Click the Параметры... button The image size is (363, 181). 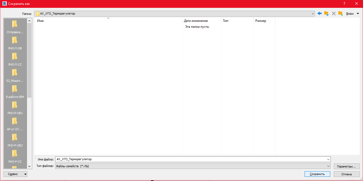(347, 166)
